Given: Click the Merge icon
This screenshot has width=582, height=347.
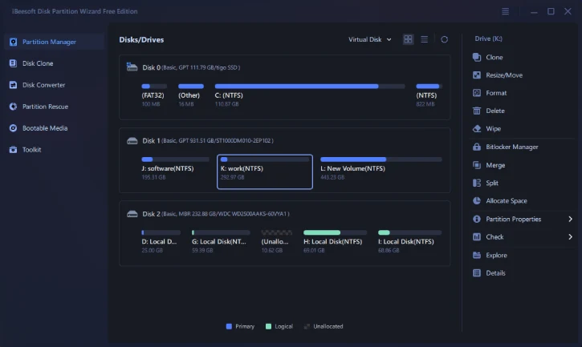Looking at the screenshot, I should coord(477,165).
